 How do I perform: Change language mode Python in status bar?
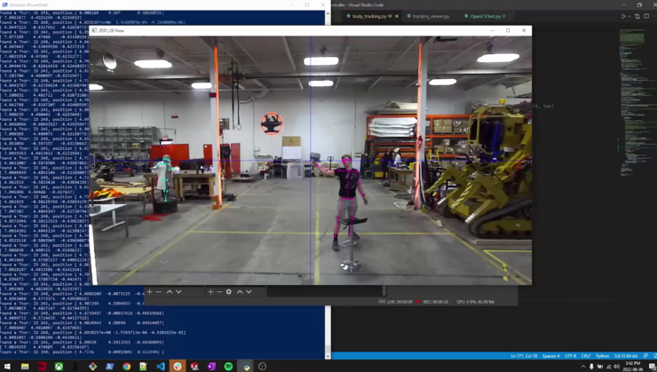602,356
